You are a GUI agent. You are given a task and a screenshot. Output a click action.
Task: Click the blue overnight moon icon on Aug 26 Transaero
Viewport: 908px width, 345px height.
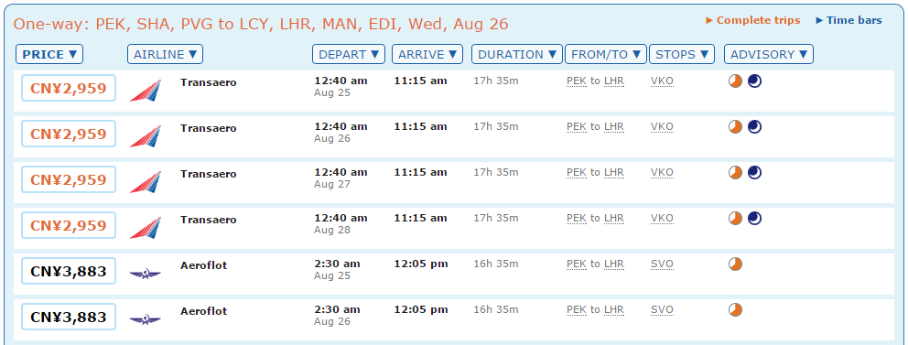(x=754, y=127)
